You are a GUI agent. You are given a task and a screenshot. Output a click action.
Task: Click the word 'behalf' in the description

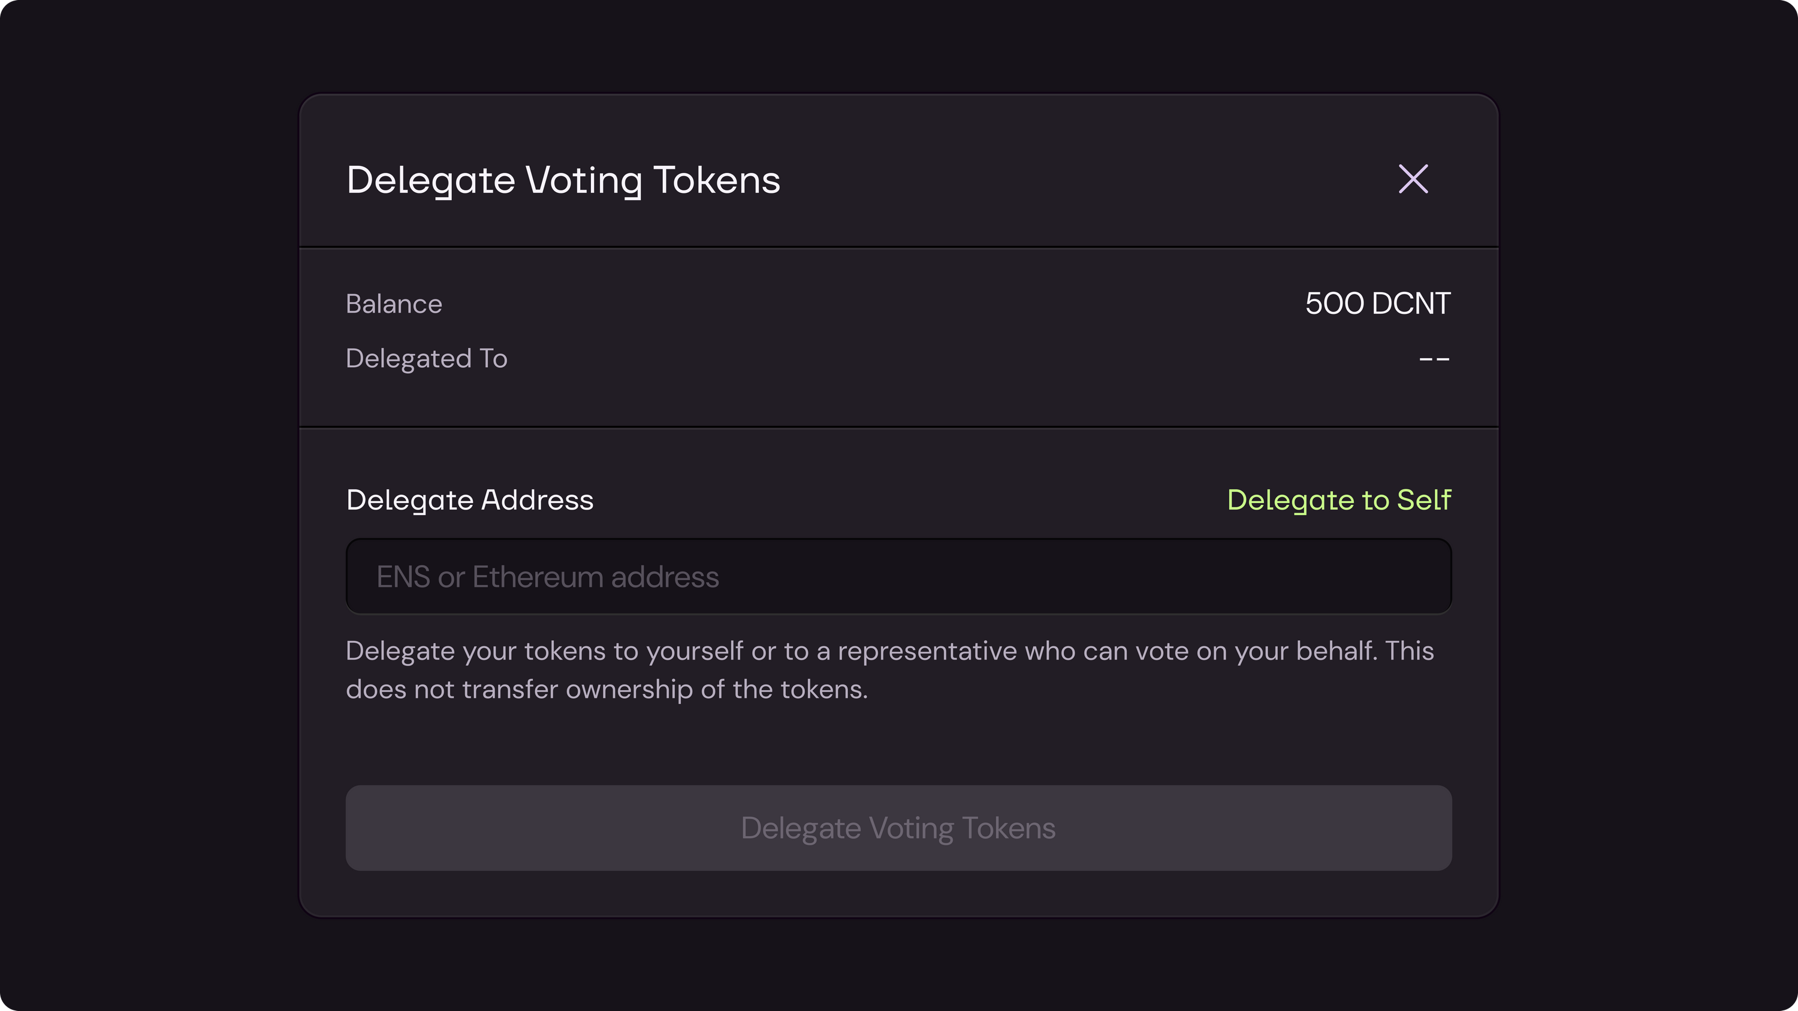1335,651
